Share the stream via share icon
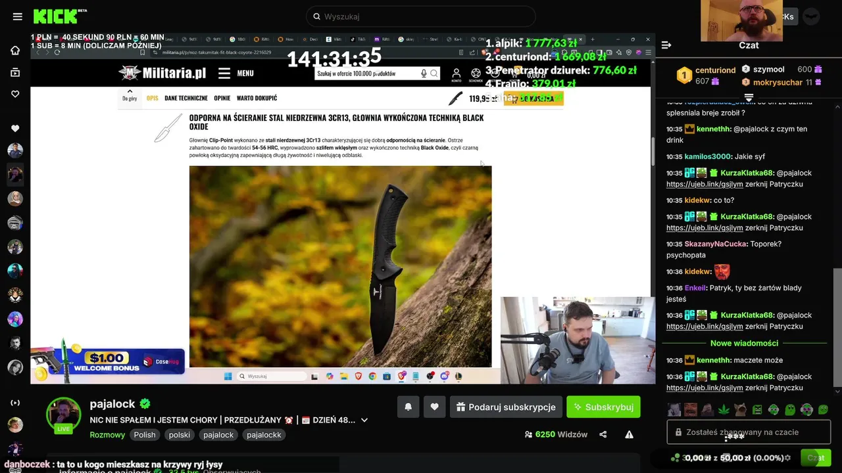Screen dimensions: 842x473 click(x=603, y=434)
